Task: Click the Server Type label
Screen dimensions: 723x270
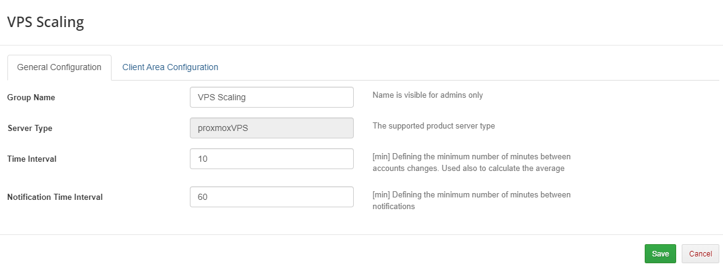Action: coord(30,129)
